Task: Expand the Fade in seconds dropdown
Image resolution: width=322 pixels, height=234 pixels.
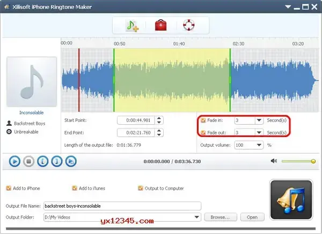Action: click(x=259, y=120)
